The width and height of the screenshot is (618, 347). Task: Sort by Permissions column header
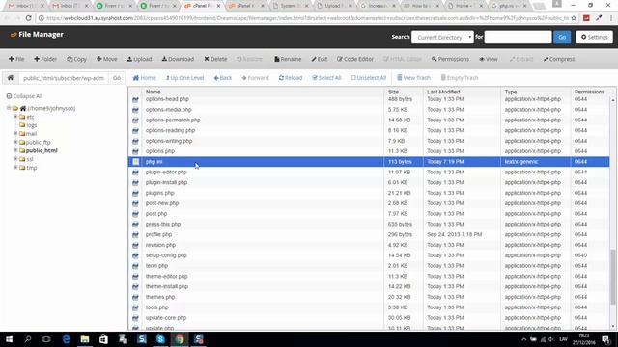pos(589,92)
